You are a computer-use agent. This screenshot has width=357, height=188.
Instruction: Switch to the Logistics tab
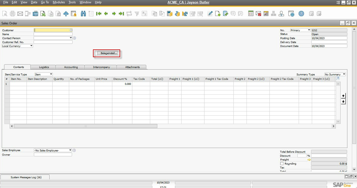44,67
